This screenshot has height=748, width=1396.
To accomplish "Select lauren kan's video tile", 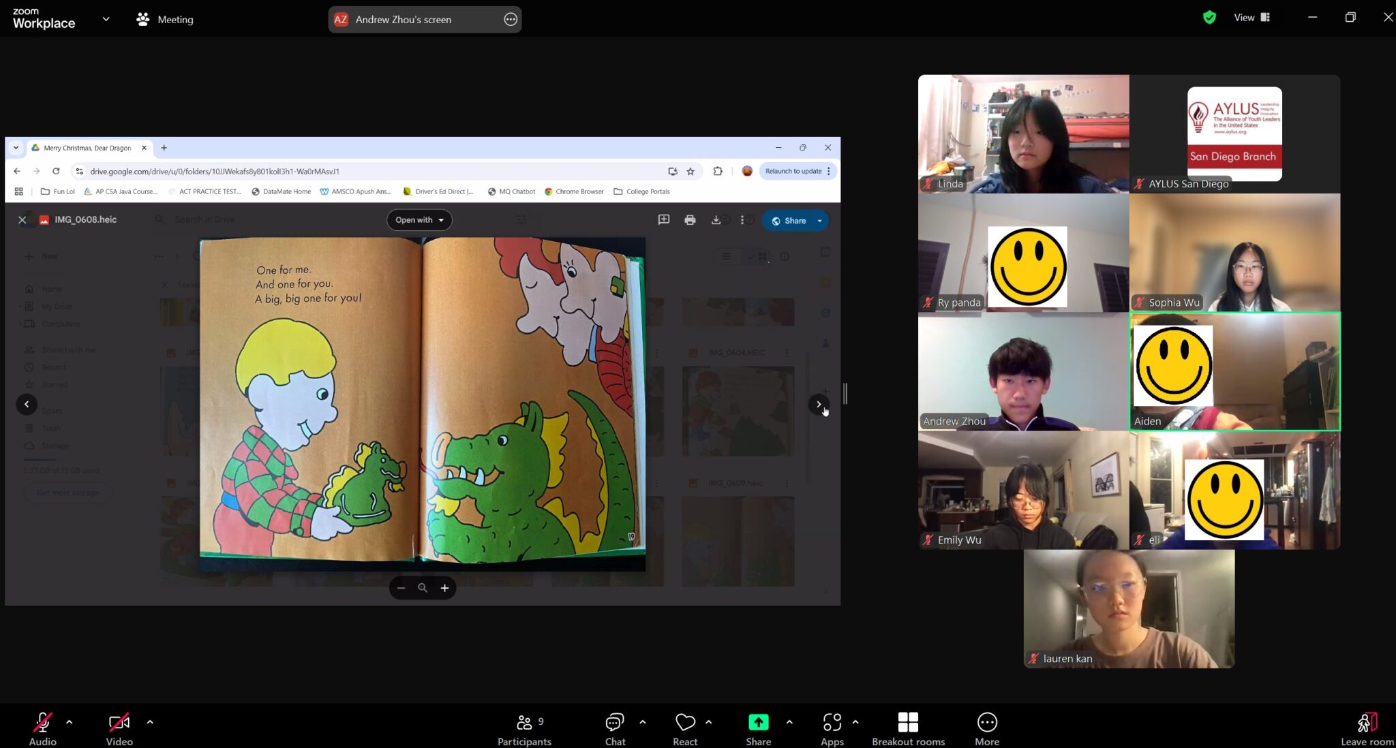I will point(1129,608).
